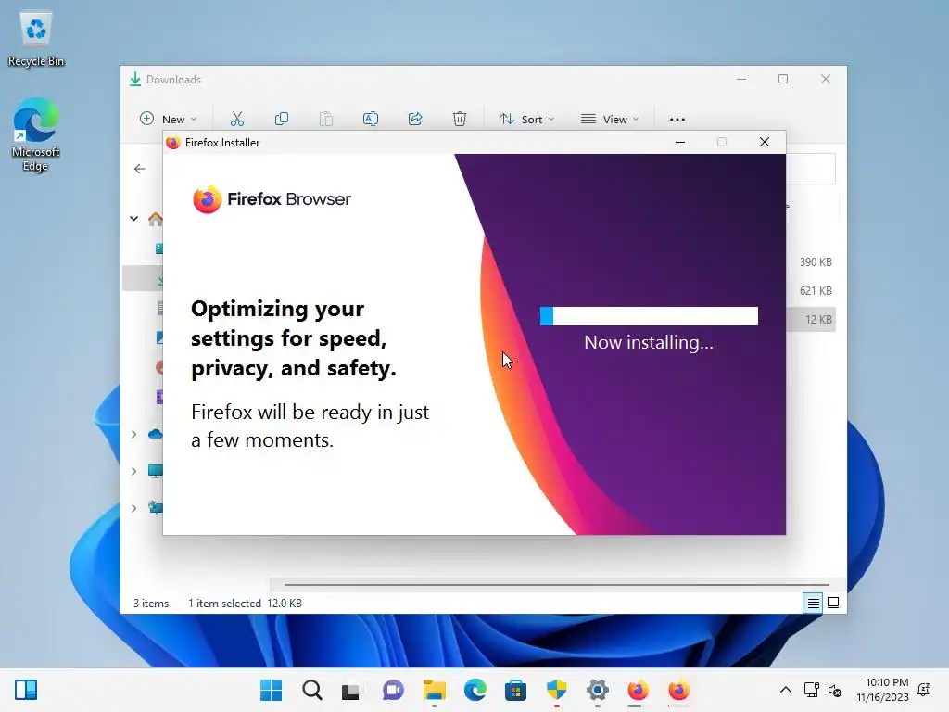This screenshot has width=949, height=712.
Task: Go back using File Explorer back arrow
Action: pos(140,169)
